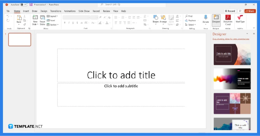260x136 pixels.
Task: Click the Reuse Slides icon
Action: [42, 18]
